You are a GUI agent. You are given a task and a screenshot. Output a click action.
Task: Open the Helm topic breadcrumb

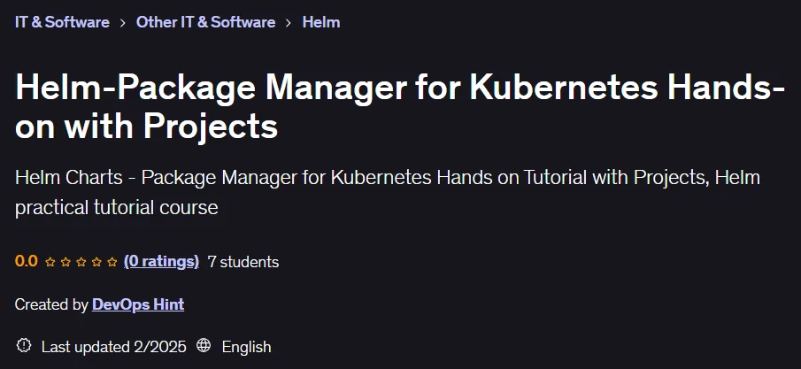pos(321,22)
